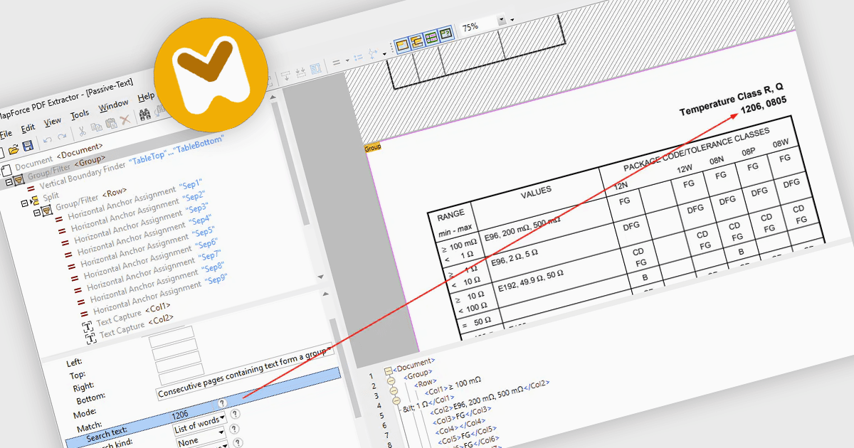Click the Split node yellow icon
854x448 pixels.
[x=33, y=201]
